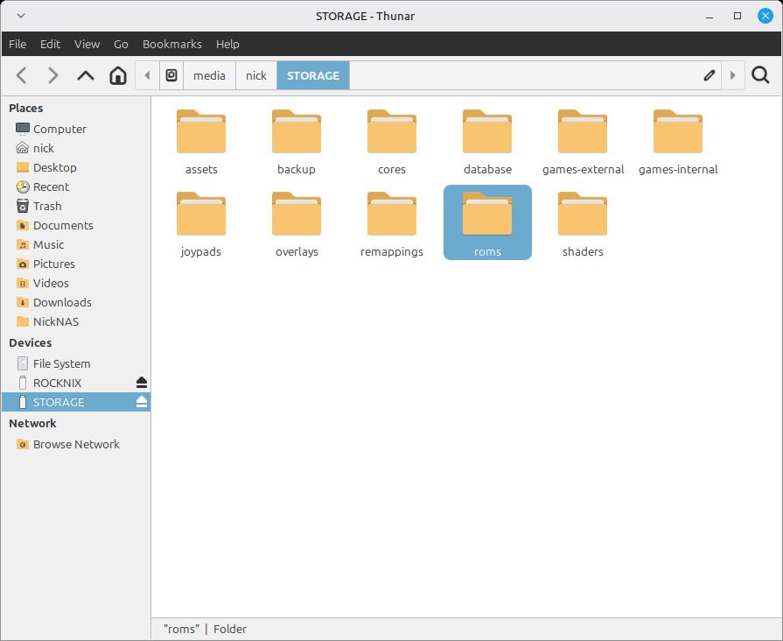The width and height of the screenshot is (783, 641).
Task: Open the Go menu
Action: coord(121,44)
